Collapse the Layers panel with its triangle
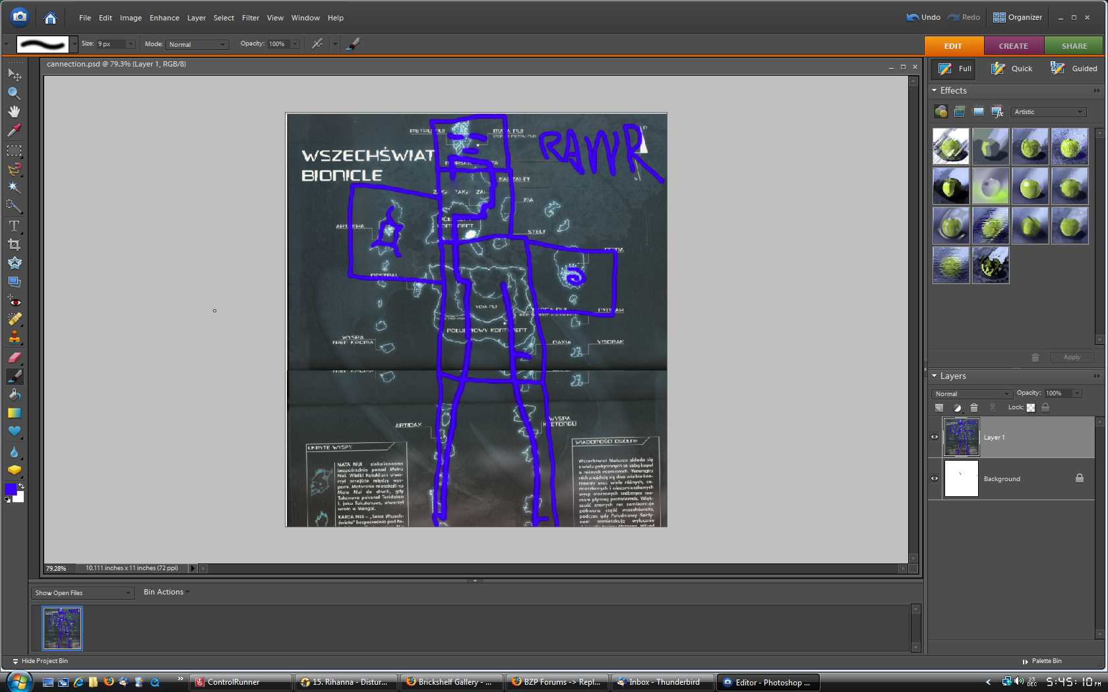The width and height of the screenshot is (1108, 692). coord(935,376)
